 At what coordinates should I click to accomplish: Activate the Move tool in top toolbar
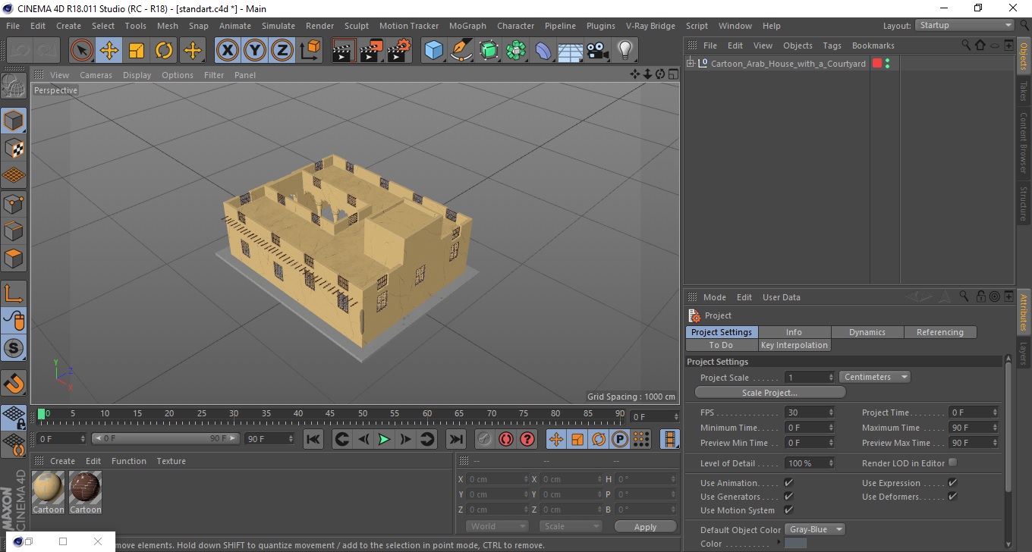[x=109, y=51]
